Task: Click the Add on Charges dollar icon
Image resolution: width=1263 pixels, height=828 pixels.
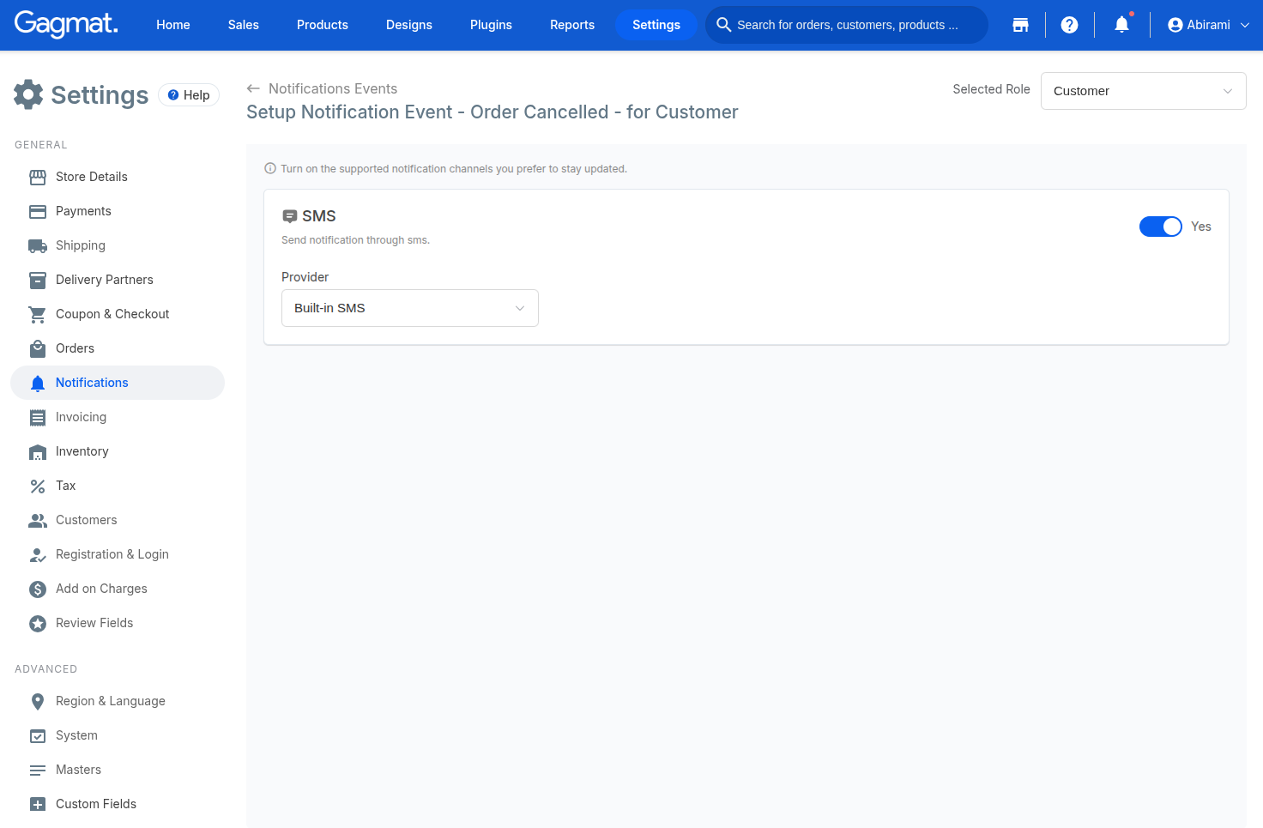Action: point(38,589)
